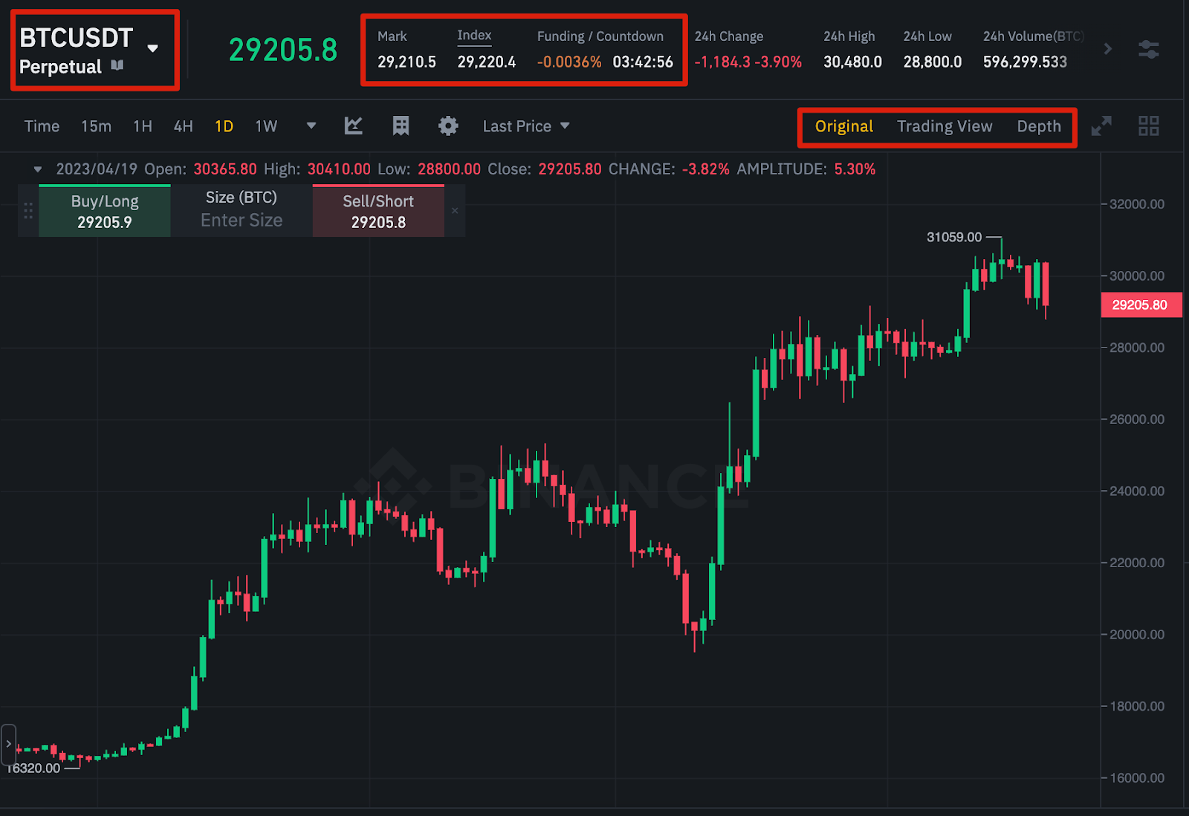Switch to the Depth tab
1189x816 pixels.
click(x=1038, y=126)
